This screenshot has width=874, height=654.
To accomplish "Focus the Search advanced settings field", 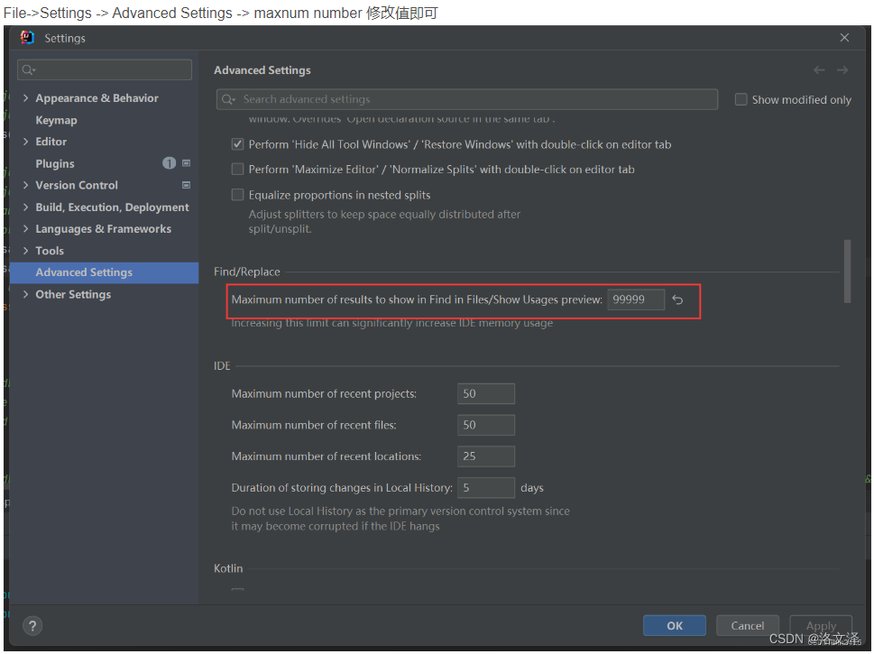I will (467, 99).
